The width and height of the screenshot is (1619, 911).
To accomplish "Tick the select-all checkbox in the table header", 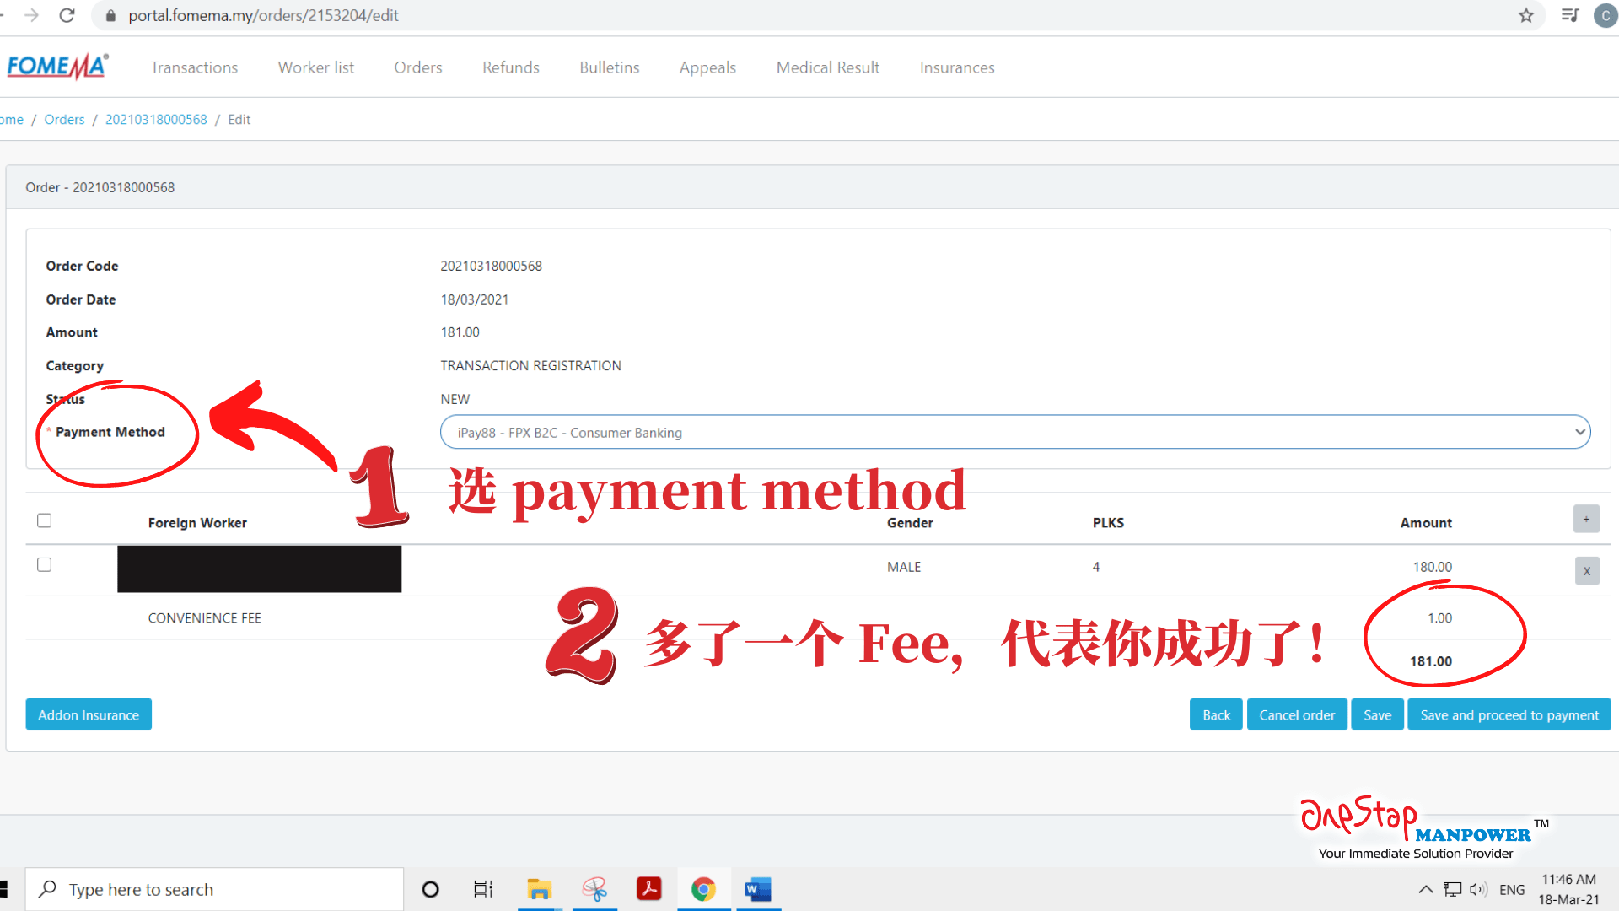I will 45,520.
